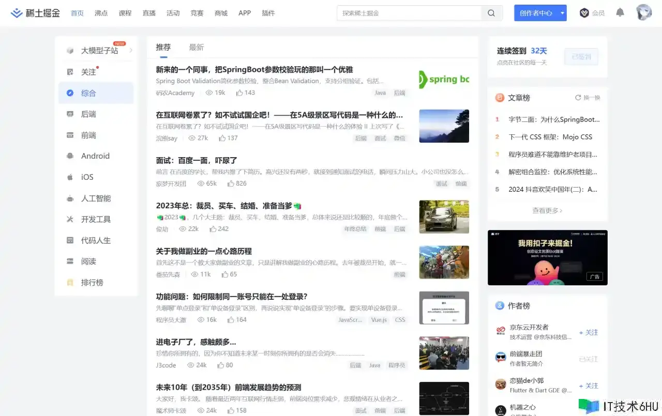The width and height of the screenshot is (662, 416).
Task: Open the notification bell
Action: pos(620,13)
